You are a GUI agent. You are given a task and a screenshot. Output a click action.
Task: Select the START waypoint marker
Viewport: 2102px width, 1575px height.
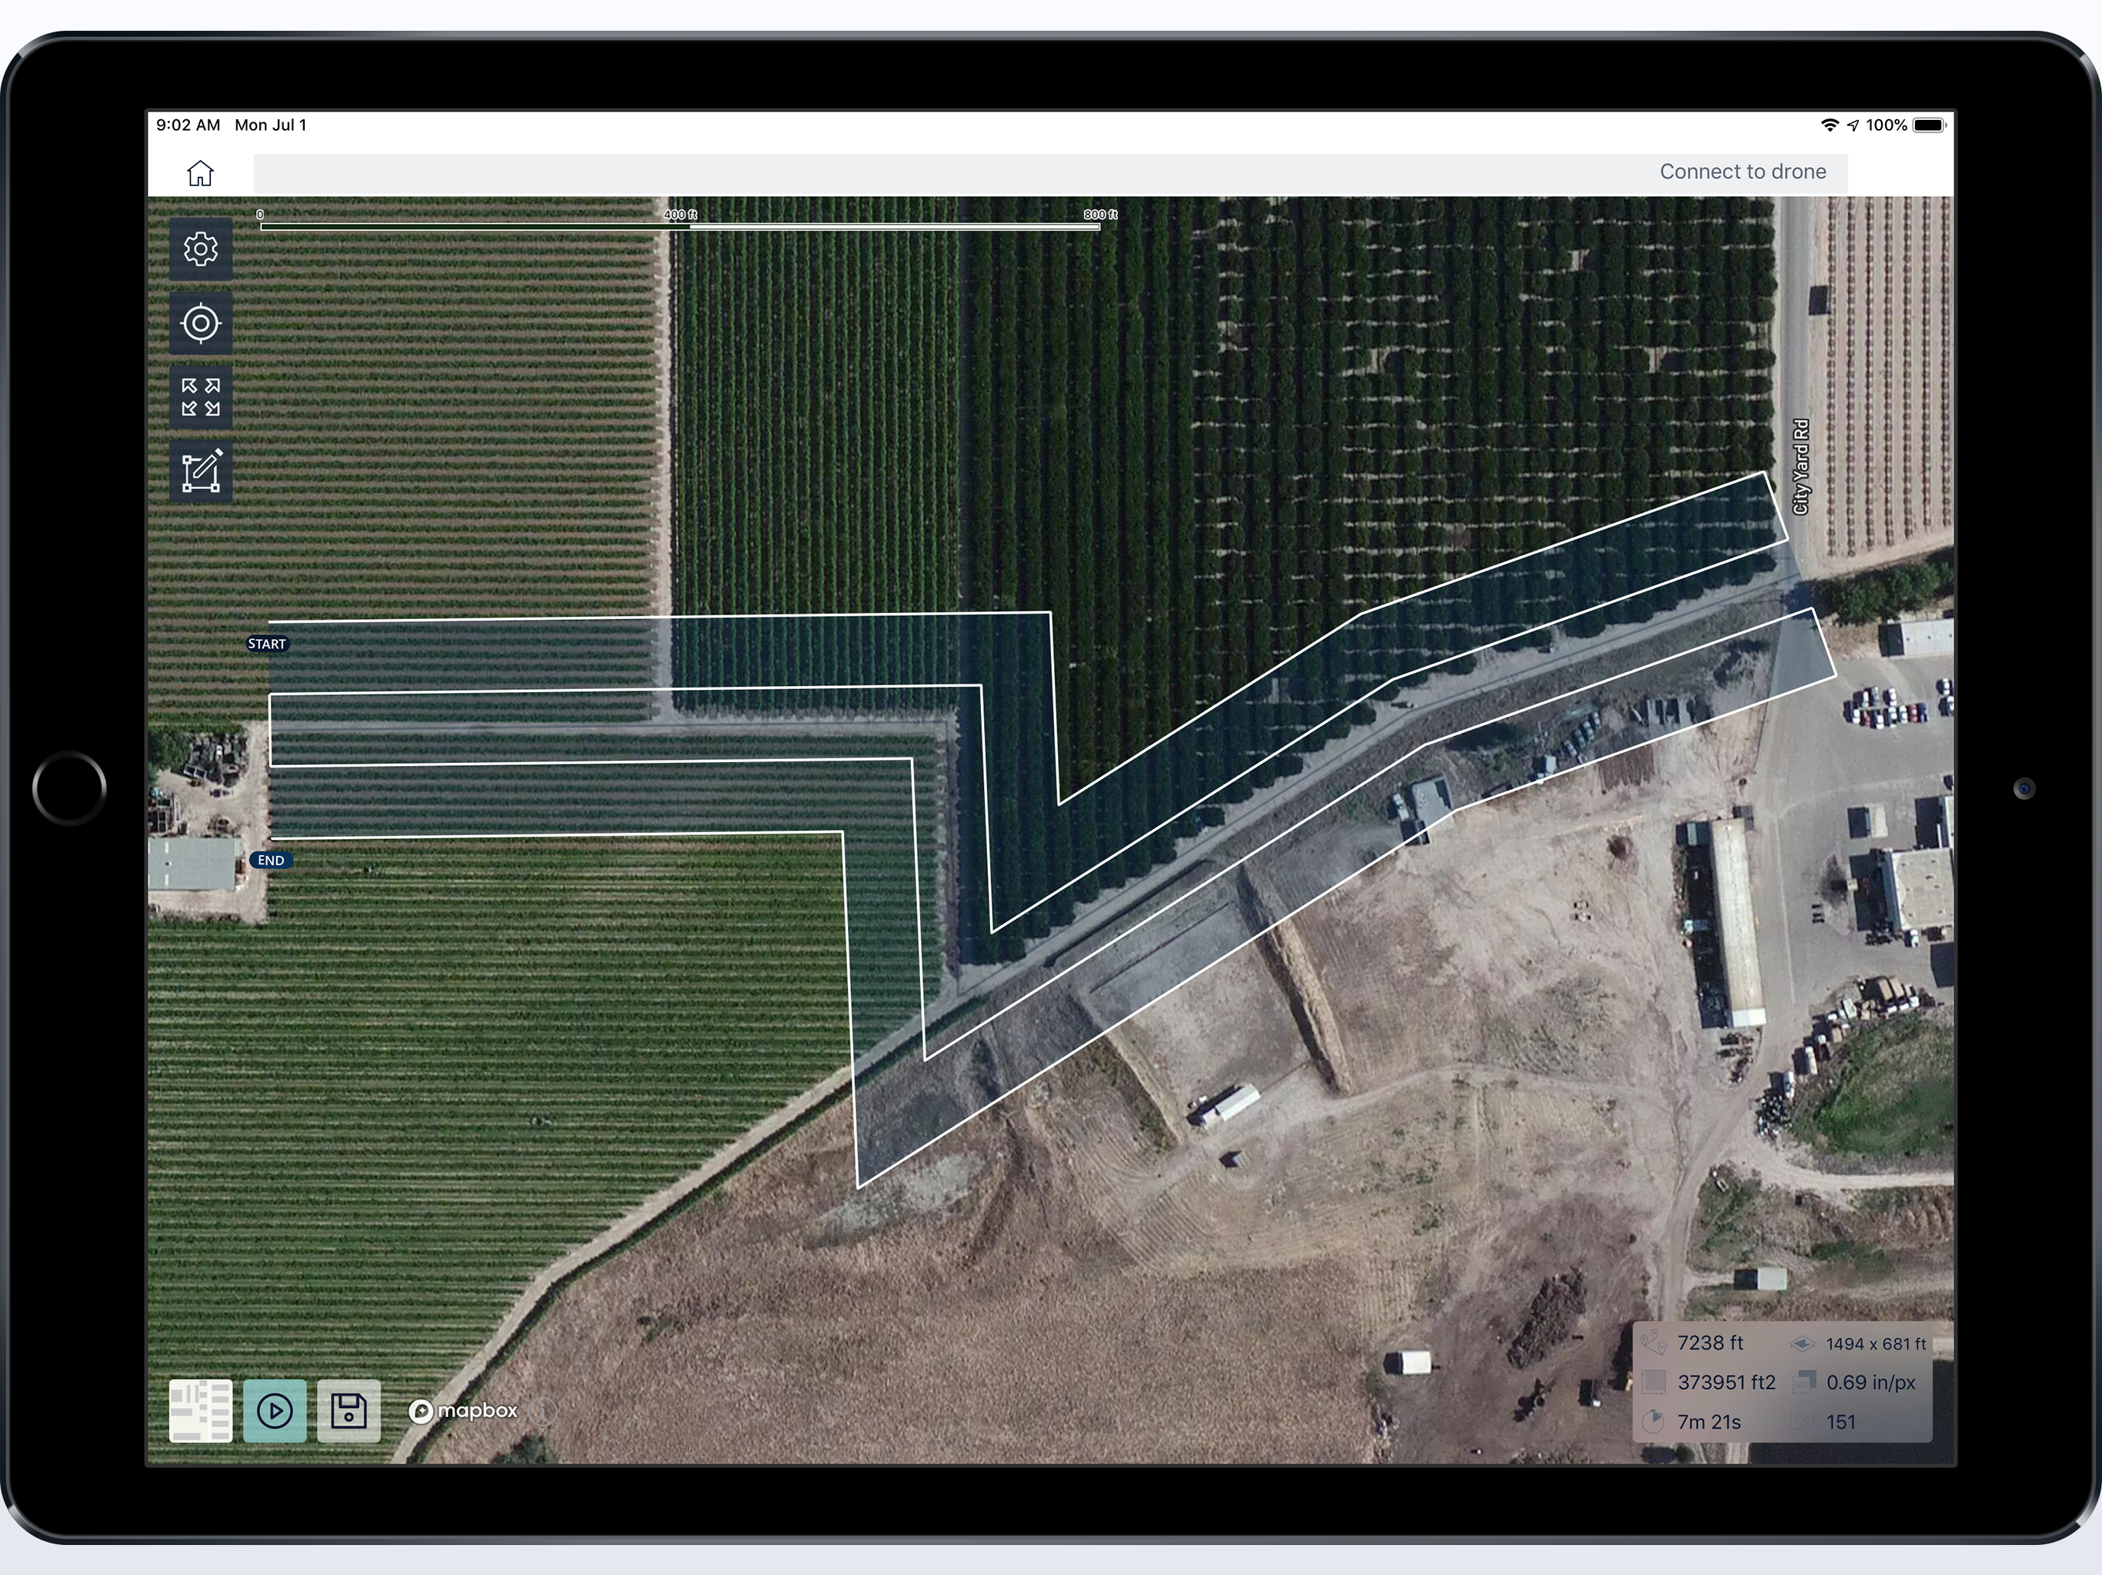coord(267,644)
